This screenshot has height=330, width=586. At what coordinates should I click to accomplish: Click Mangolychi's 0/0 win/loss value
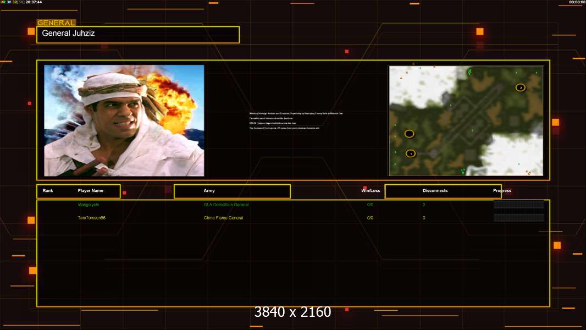[370, 205]
